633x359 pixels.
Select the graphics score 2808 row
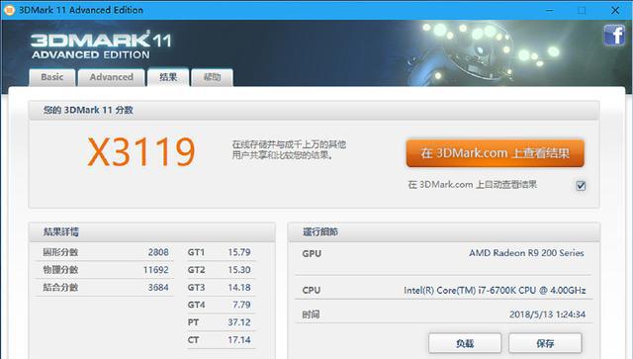point(105,252)
